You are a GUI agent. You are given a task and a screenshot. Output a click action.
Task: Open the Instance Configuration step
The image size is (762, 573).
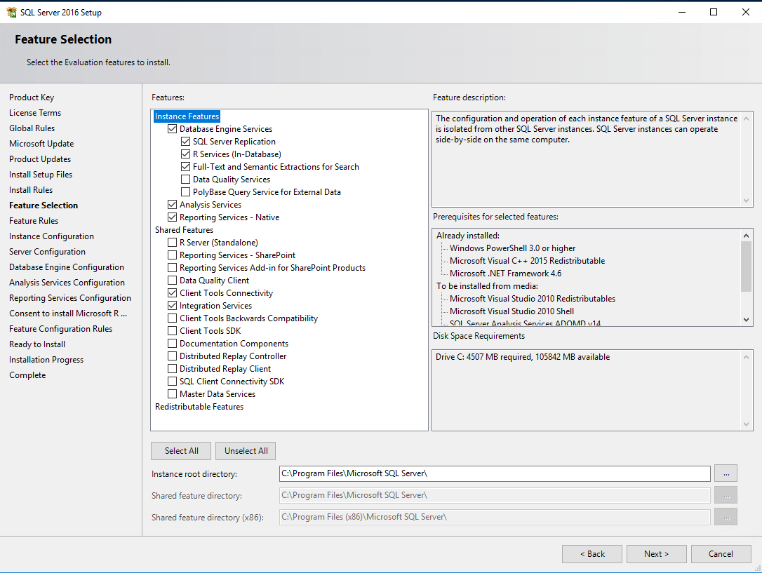tap(51, 236)
